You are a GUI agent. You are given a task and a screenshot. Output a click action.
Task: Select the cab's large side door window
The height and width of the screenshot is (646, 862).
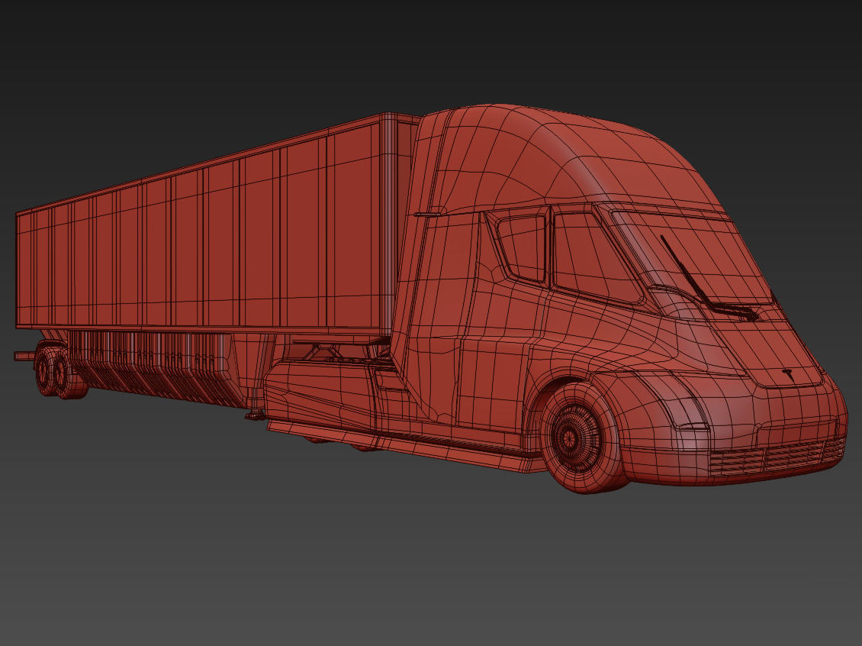[593, 257]
